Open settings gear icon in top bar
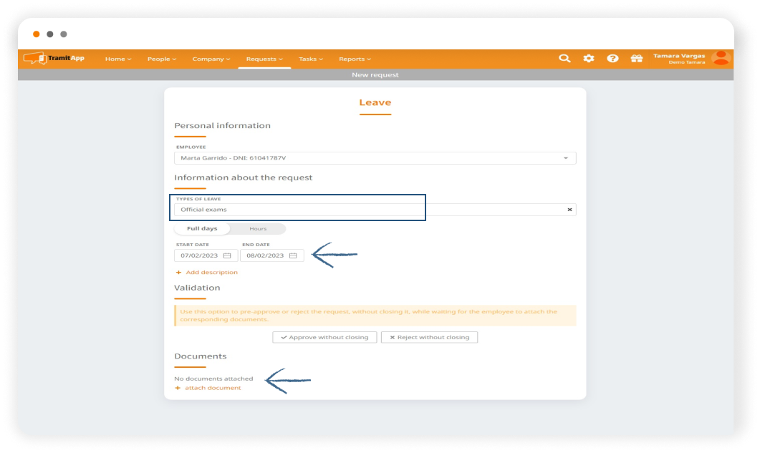This screenshot has width=760, height=453. (589, 59)
